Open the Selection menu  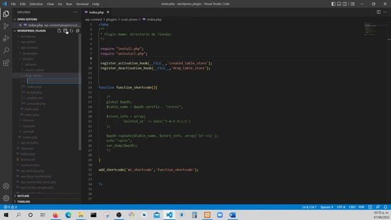[36, 4]
